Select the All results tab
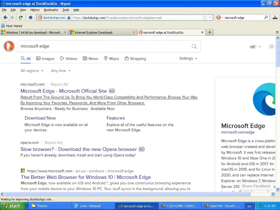This screenshot has height=210, width=280. [x=26, y=59]
